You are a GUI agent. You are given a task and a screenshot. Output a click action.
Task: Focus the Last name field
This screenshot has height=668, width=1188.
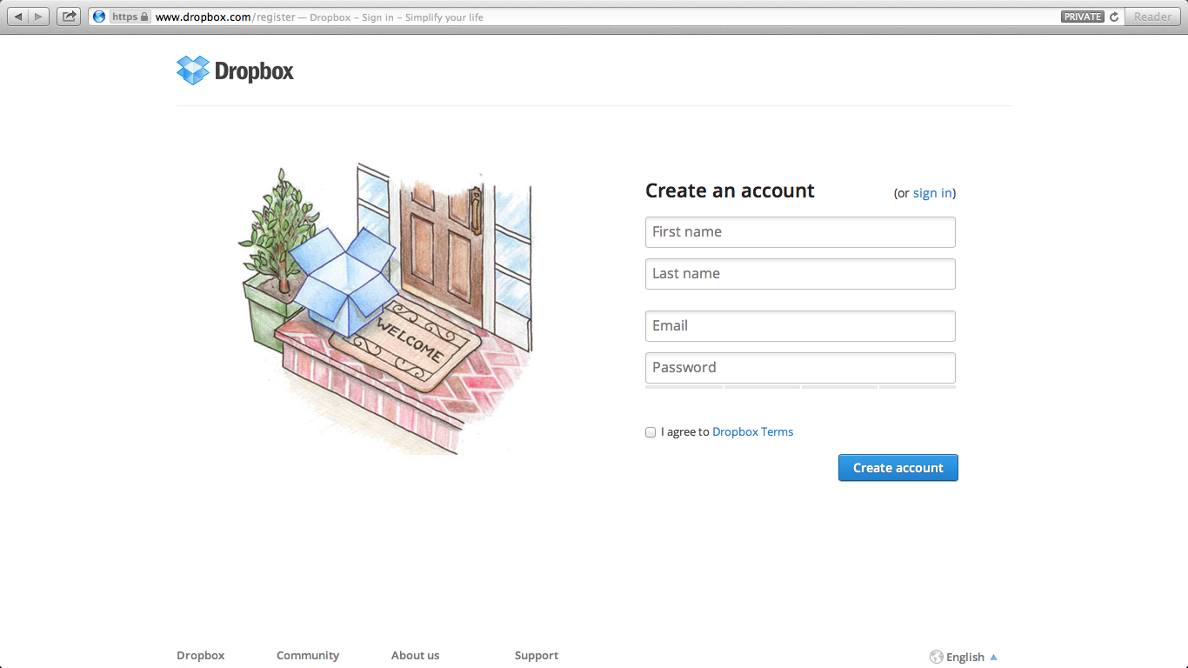(x=800, y=274)
